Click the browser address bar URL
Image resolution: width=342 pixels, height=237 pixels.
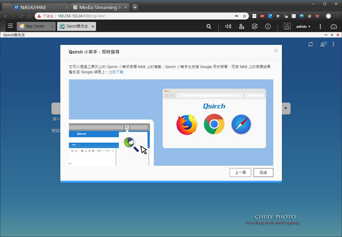[81, 16]
